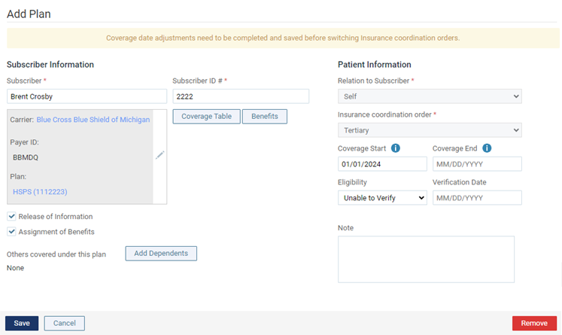Click the Coverage Start info icon

[x=395, y=148]
